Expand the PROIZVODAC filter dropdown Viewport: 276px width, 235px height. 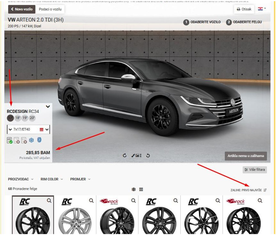[21, 179]
